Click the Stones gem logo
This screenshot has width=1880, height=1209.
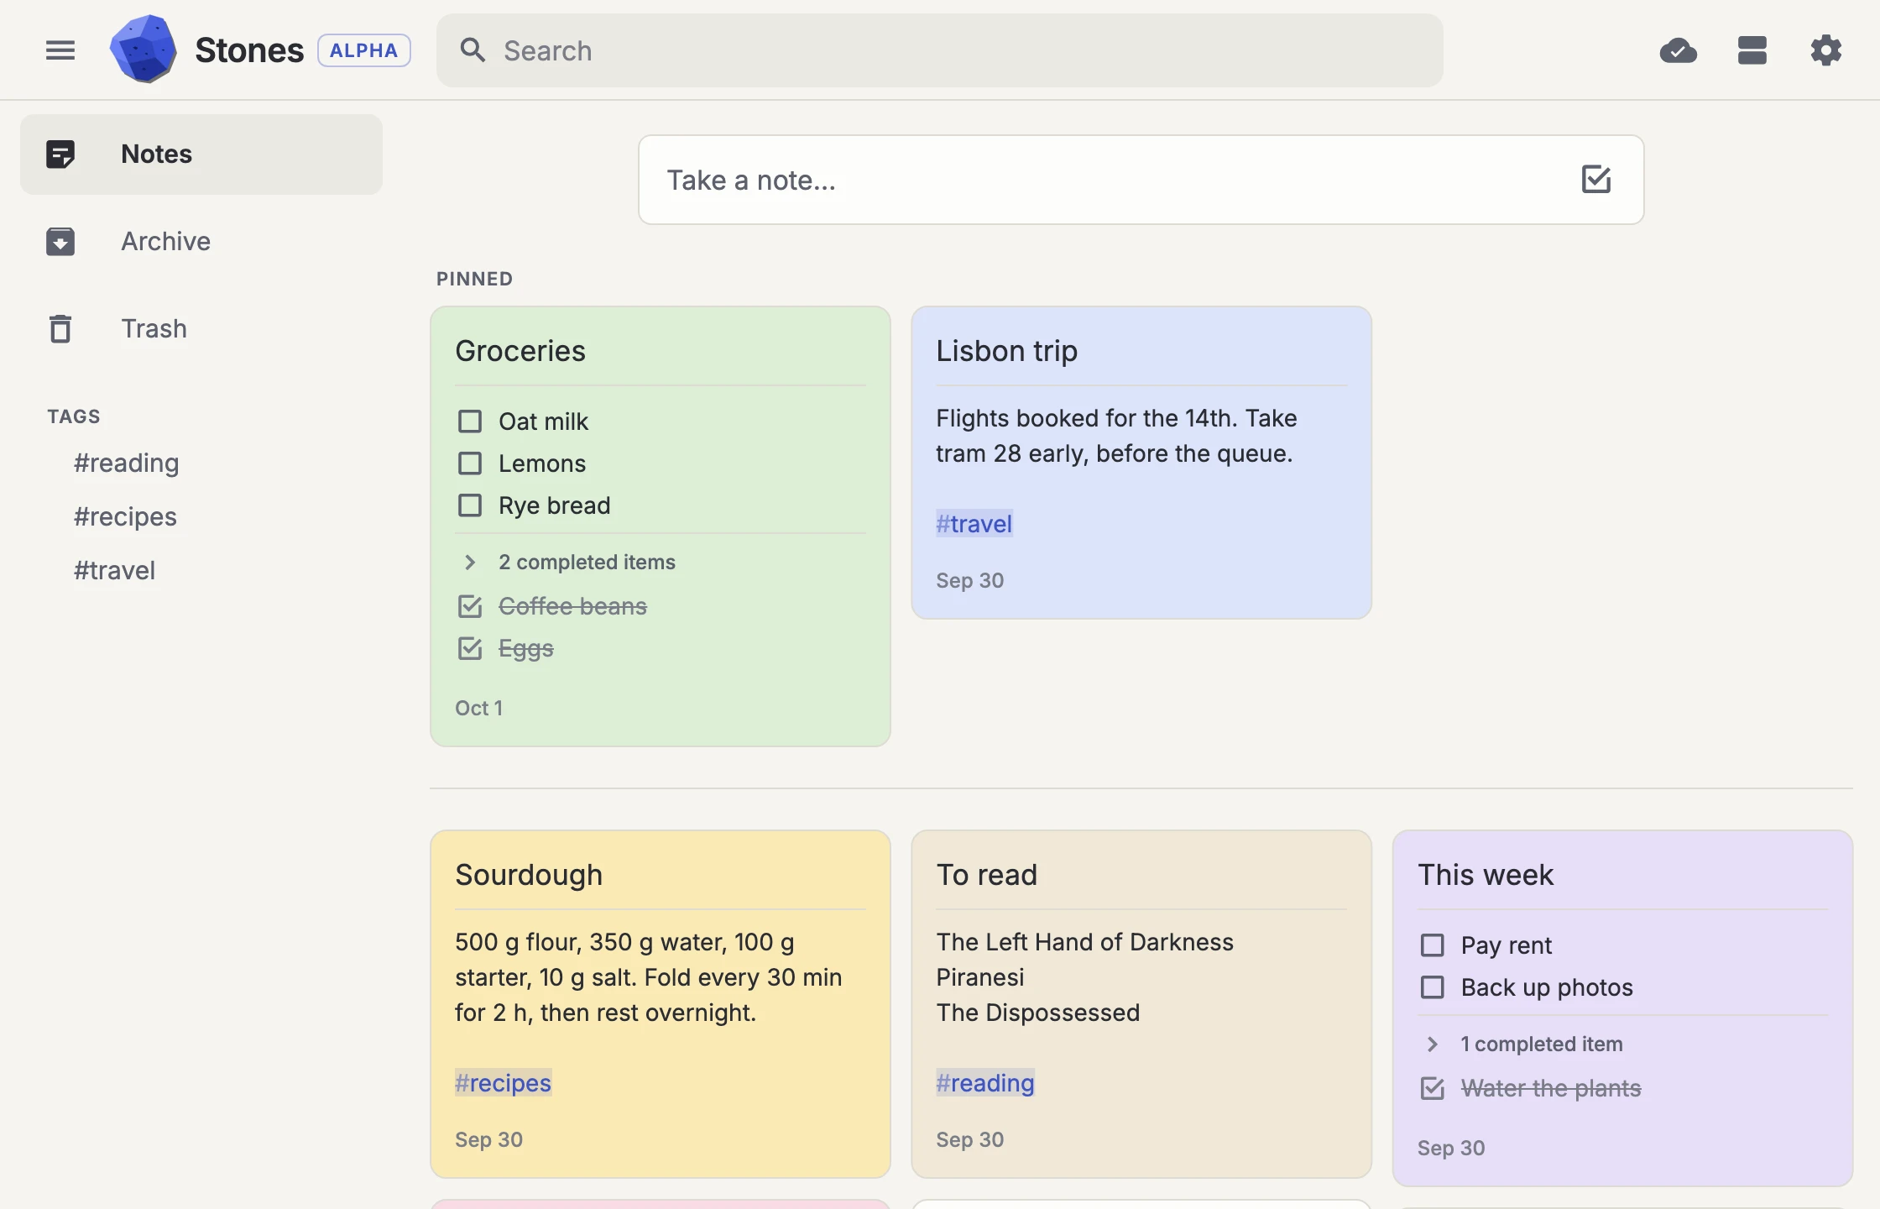pyautogui.click(x=143, y=50)
